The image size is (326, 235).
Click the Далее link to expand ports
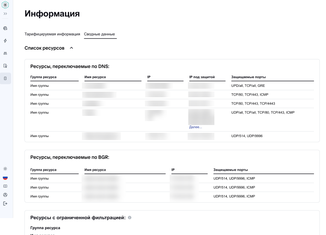tap(195, 127)
